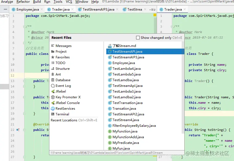Open TestTransation.java from recent files

click(144, 103)
